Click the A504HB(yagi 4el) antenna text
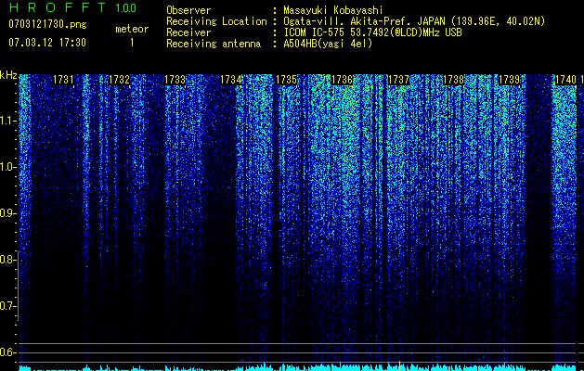 [x=328, y=44]
